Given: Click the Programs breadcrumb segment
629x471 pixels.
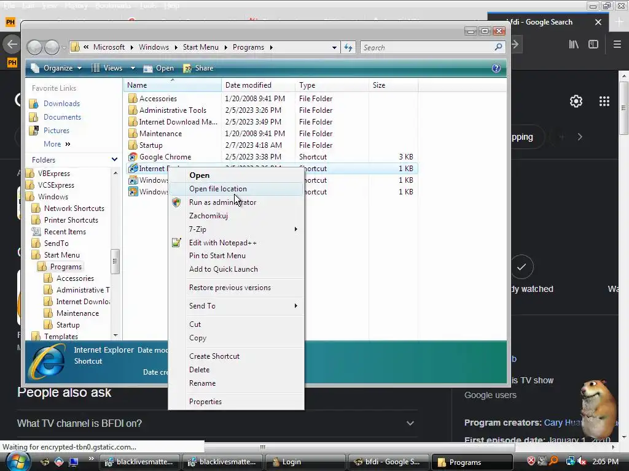Looking at the screenshot, I should (248, 47).
